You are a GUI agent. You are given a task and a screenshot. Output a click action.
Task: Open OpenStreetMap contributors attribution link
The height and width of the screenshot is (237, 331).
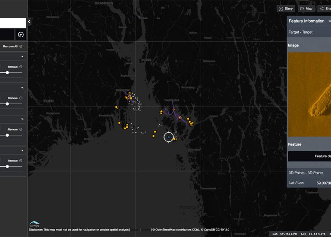click(176, 230)
